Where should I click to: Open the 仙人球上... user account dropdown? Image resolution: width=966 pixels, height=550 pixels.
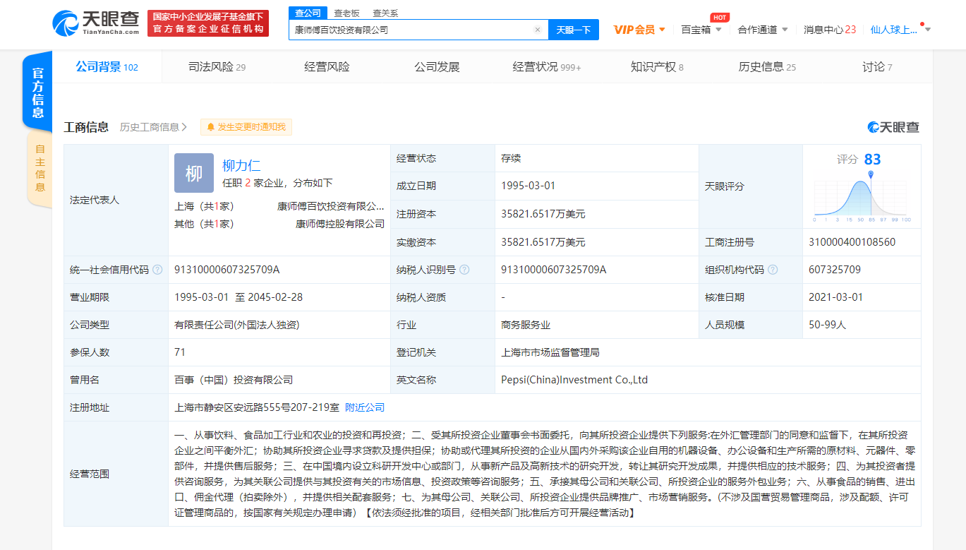pos(901,30)
